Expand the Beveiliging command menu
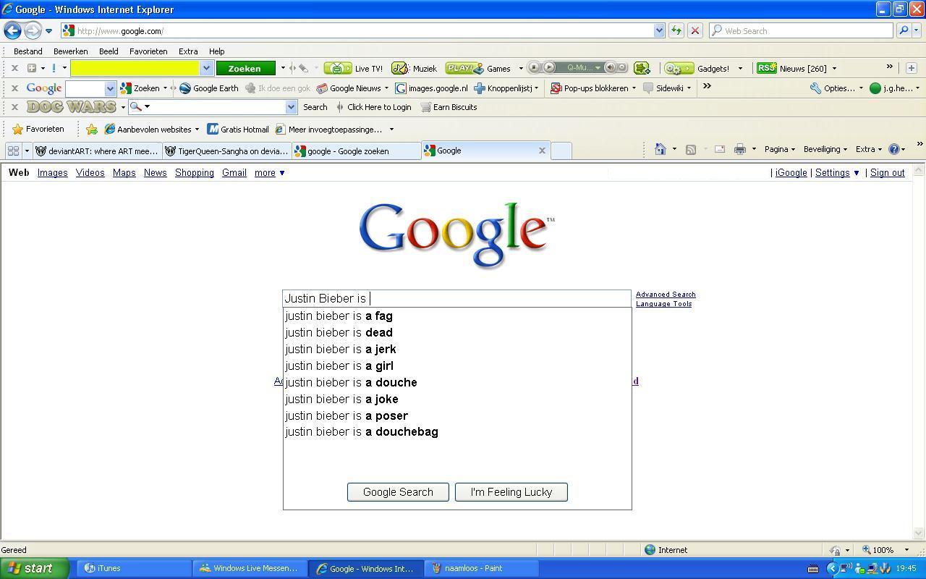Screen dimensions: 926x579 pos(825,149)
